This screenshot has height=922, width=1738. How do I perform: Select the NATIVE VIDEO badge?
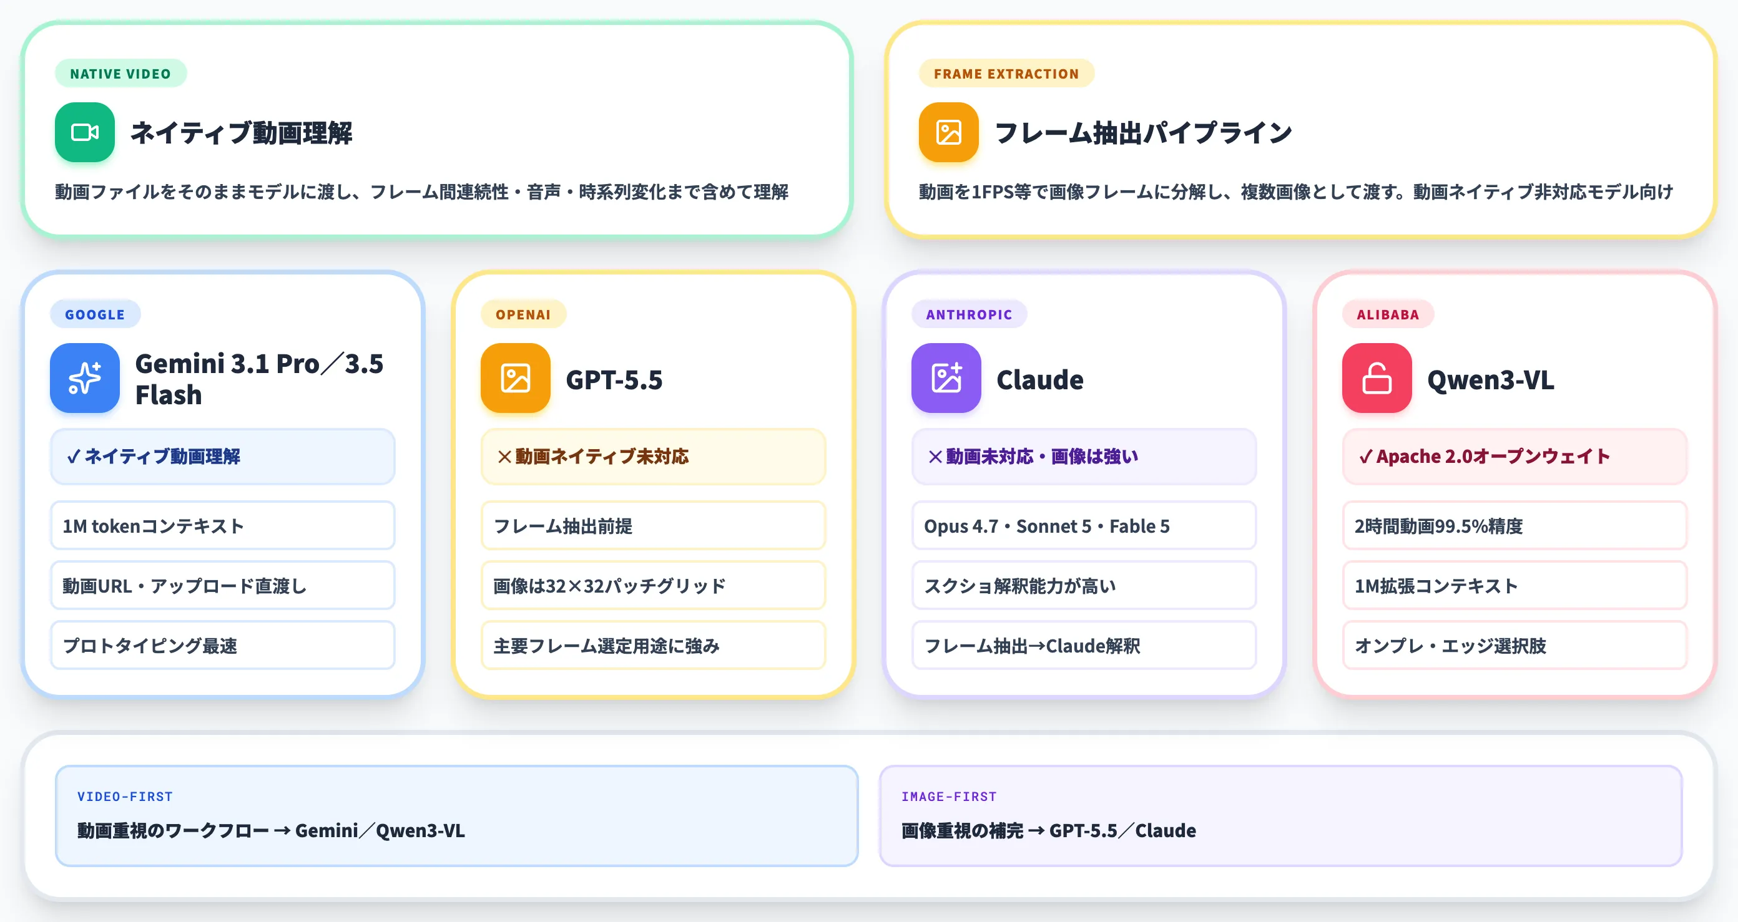tap(120, 74)
